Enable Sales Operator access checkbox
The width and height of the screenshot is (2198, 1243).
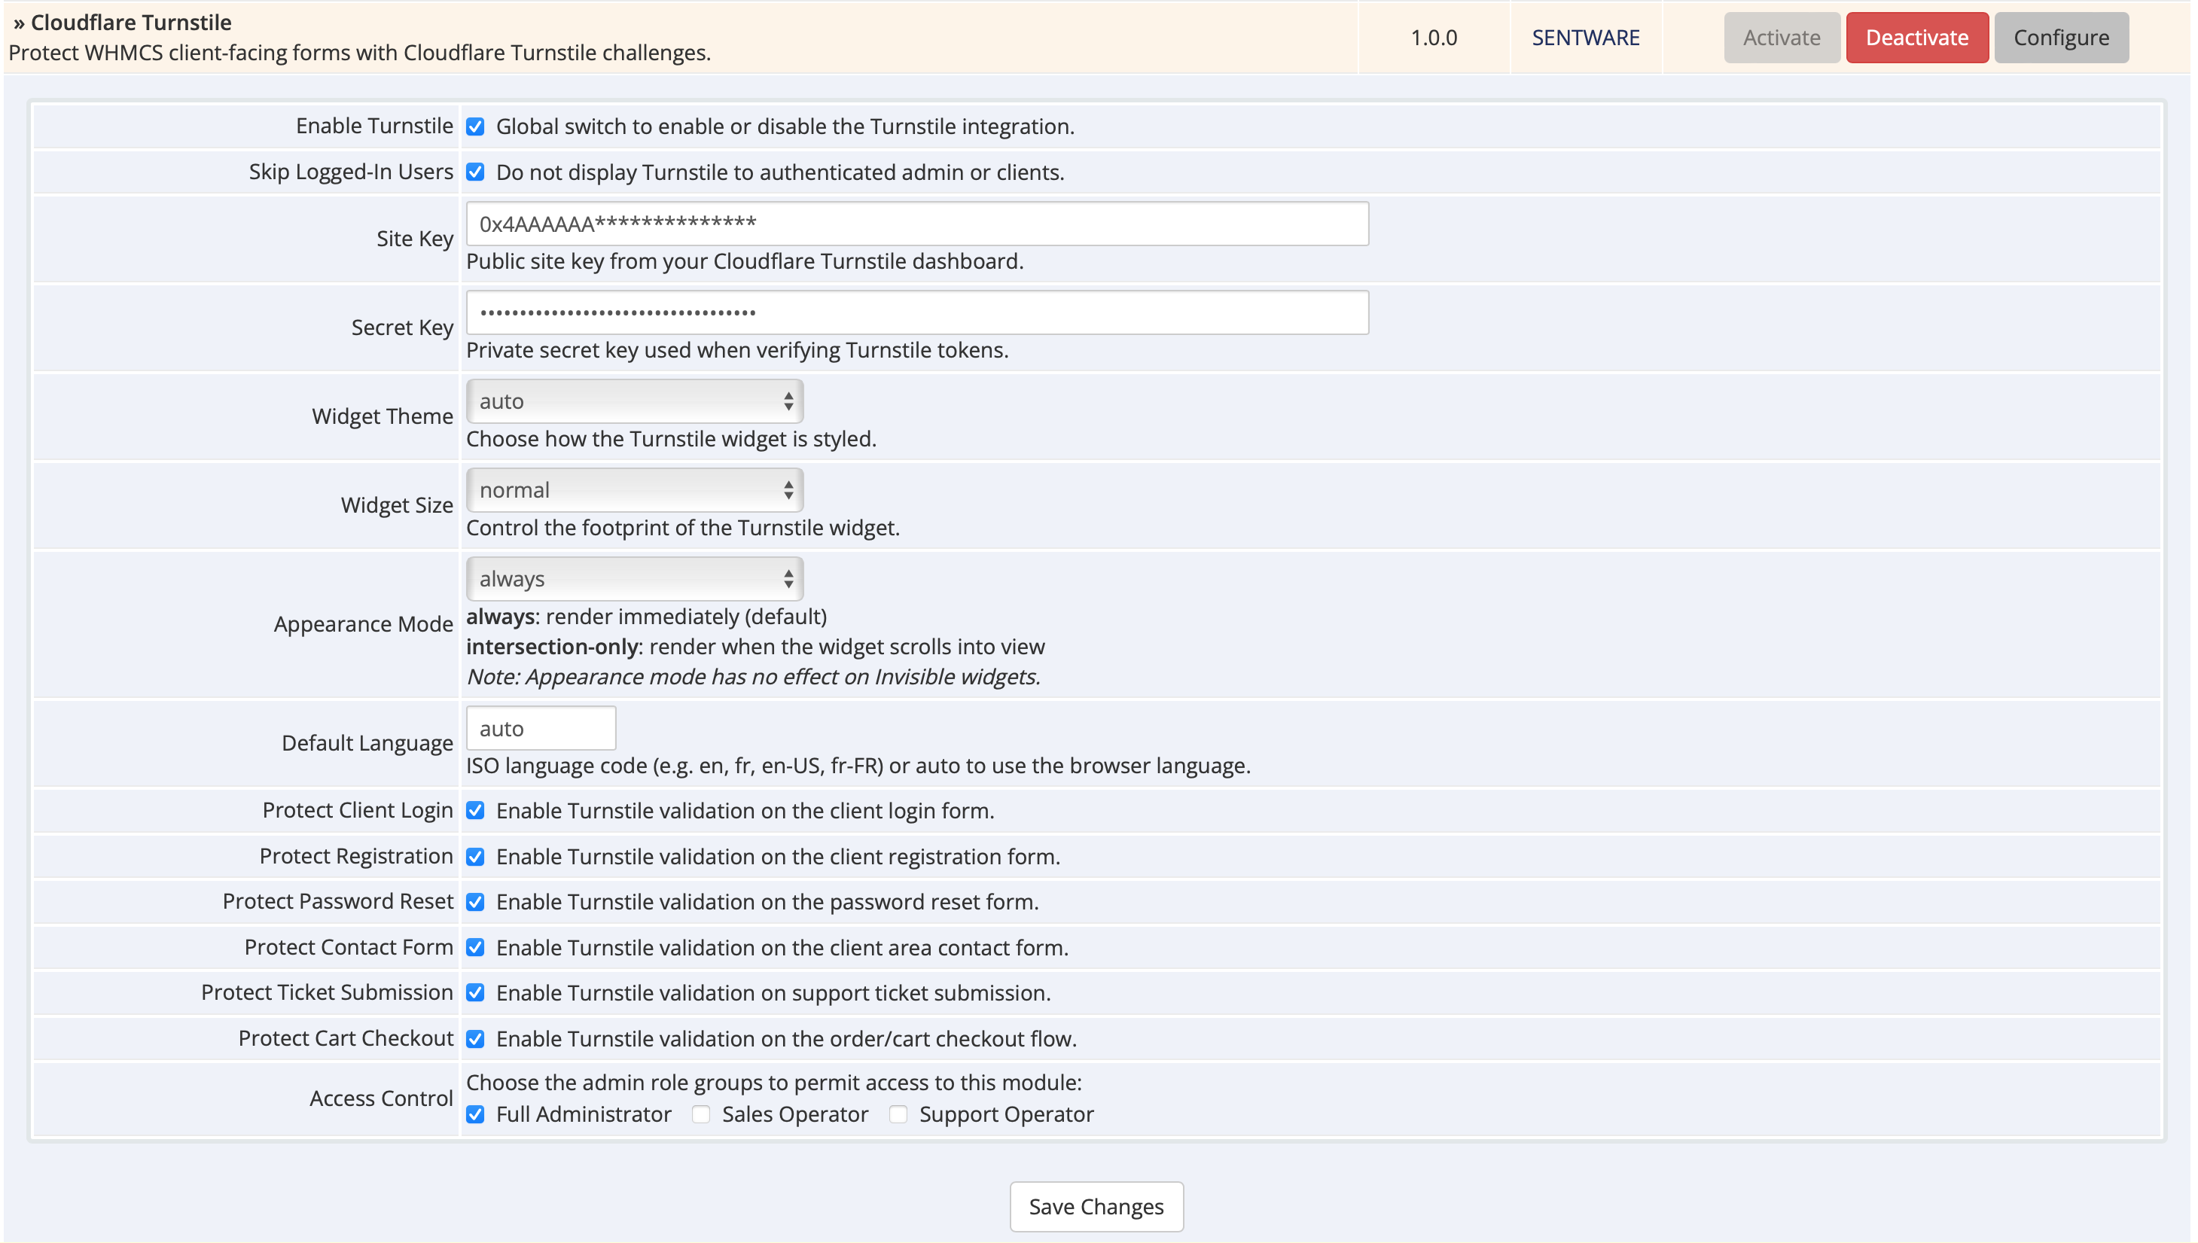click(701, 1114)
